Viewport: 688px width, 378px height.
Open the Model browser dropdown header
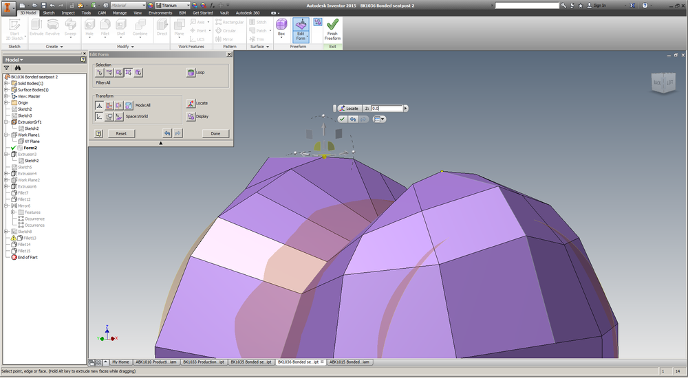14,60
